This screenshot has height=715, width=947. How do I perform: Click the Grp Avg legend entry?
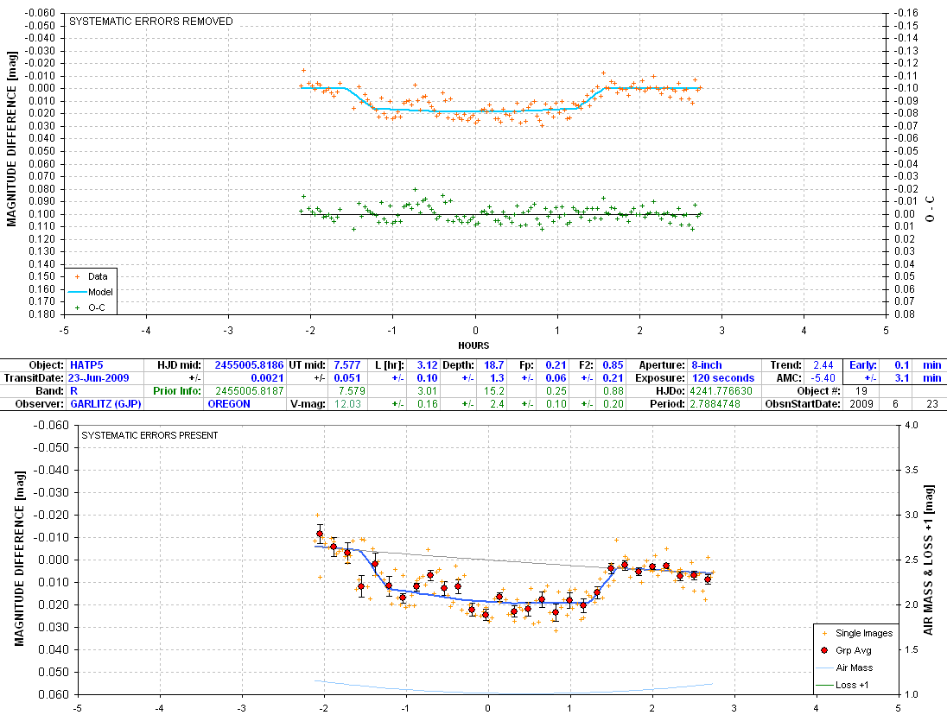(847, 650)
